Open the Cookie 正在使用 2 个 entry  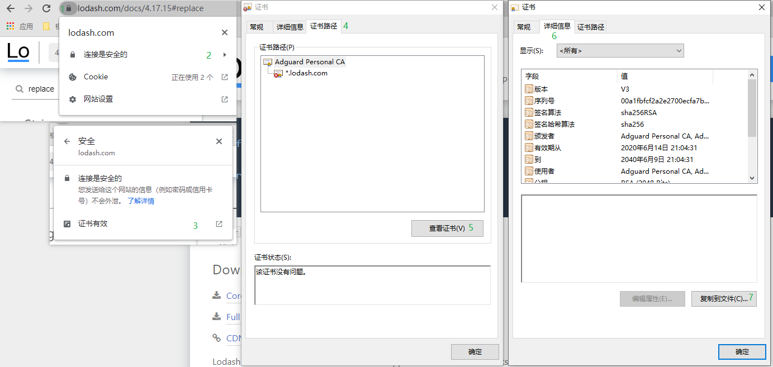(148, 77)
